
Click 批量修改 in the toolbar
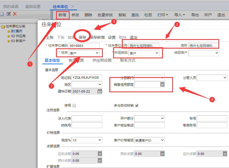click(105, 15)
